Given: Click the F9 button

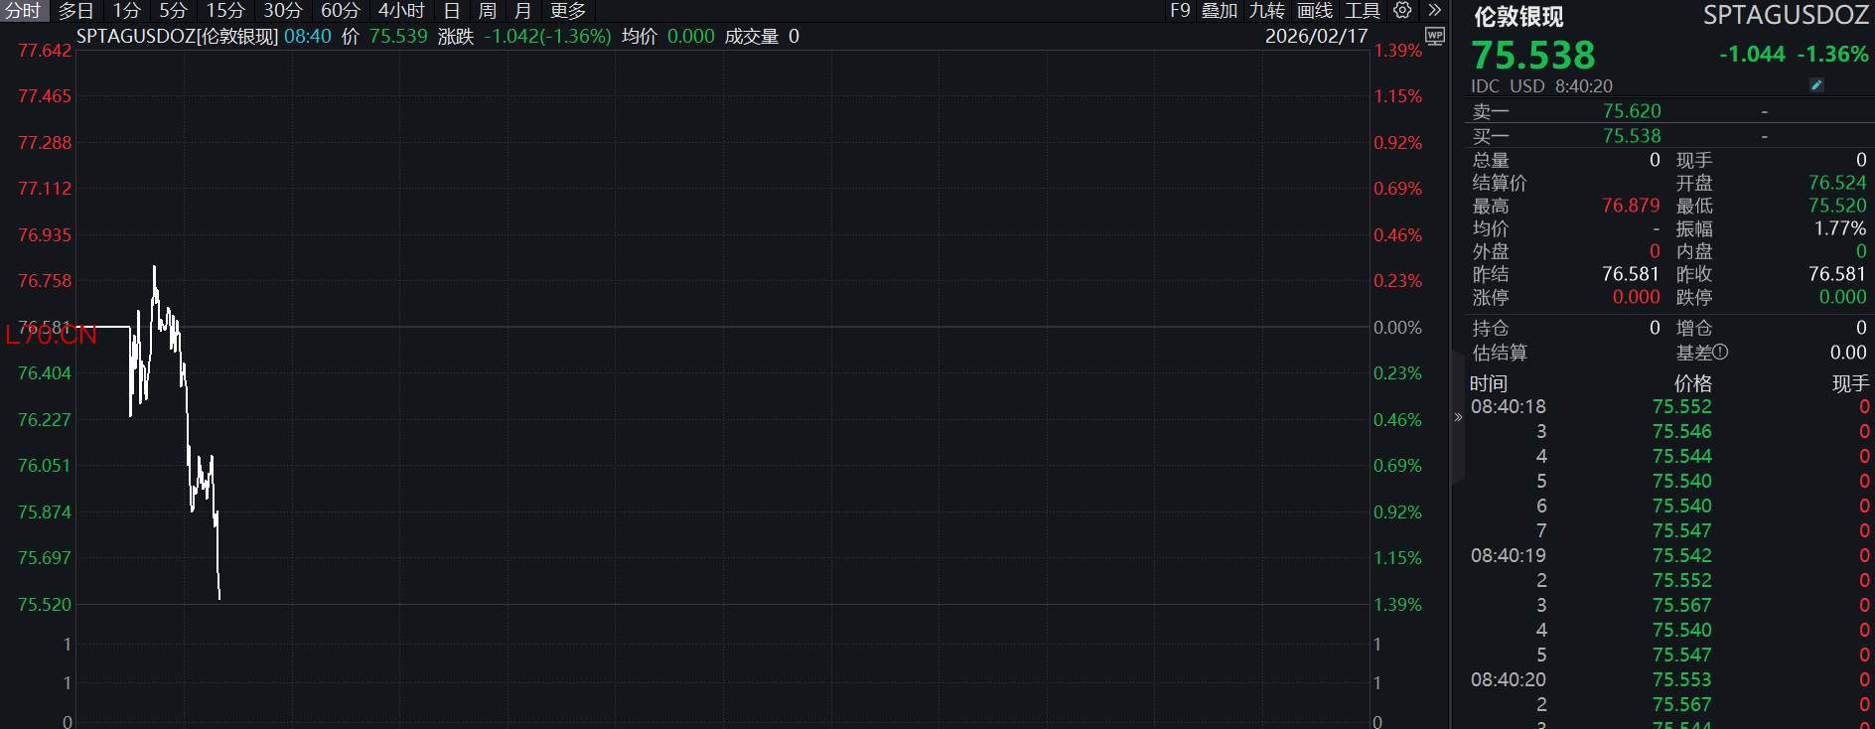Looking at the screenshot, I should [1180, 10].
